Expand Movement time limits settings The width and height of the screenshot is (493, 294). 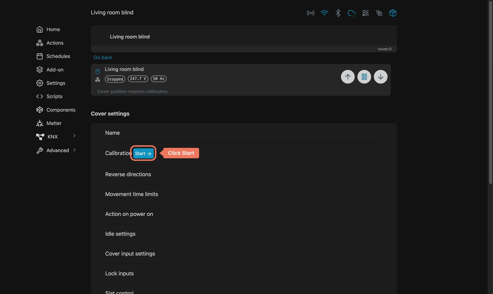243,194
